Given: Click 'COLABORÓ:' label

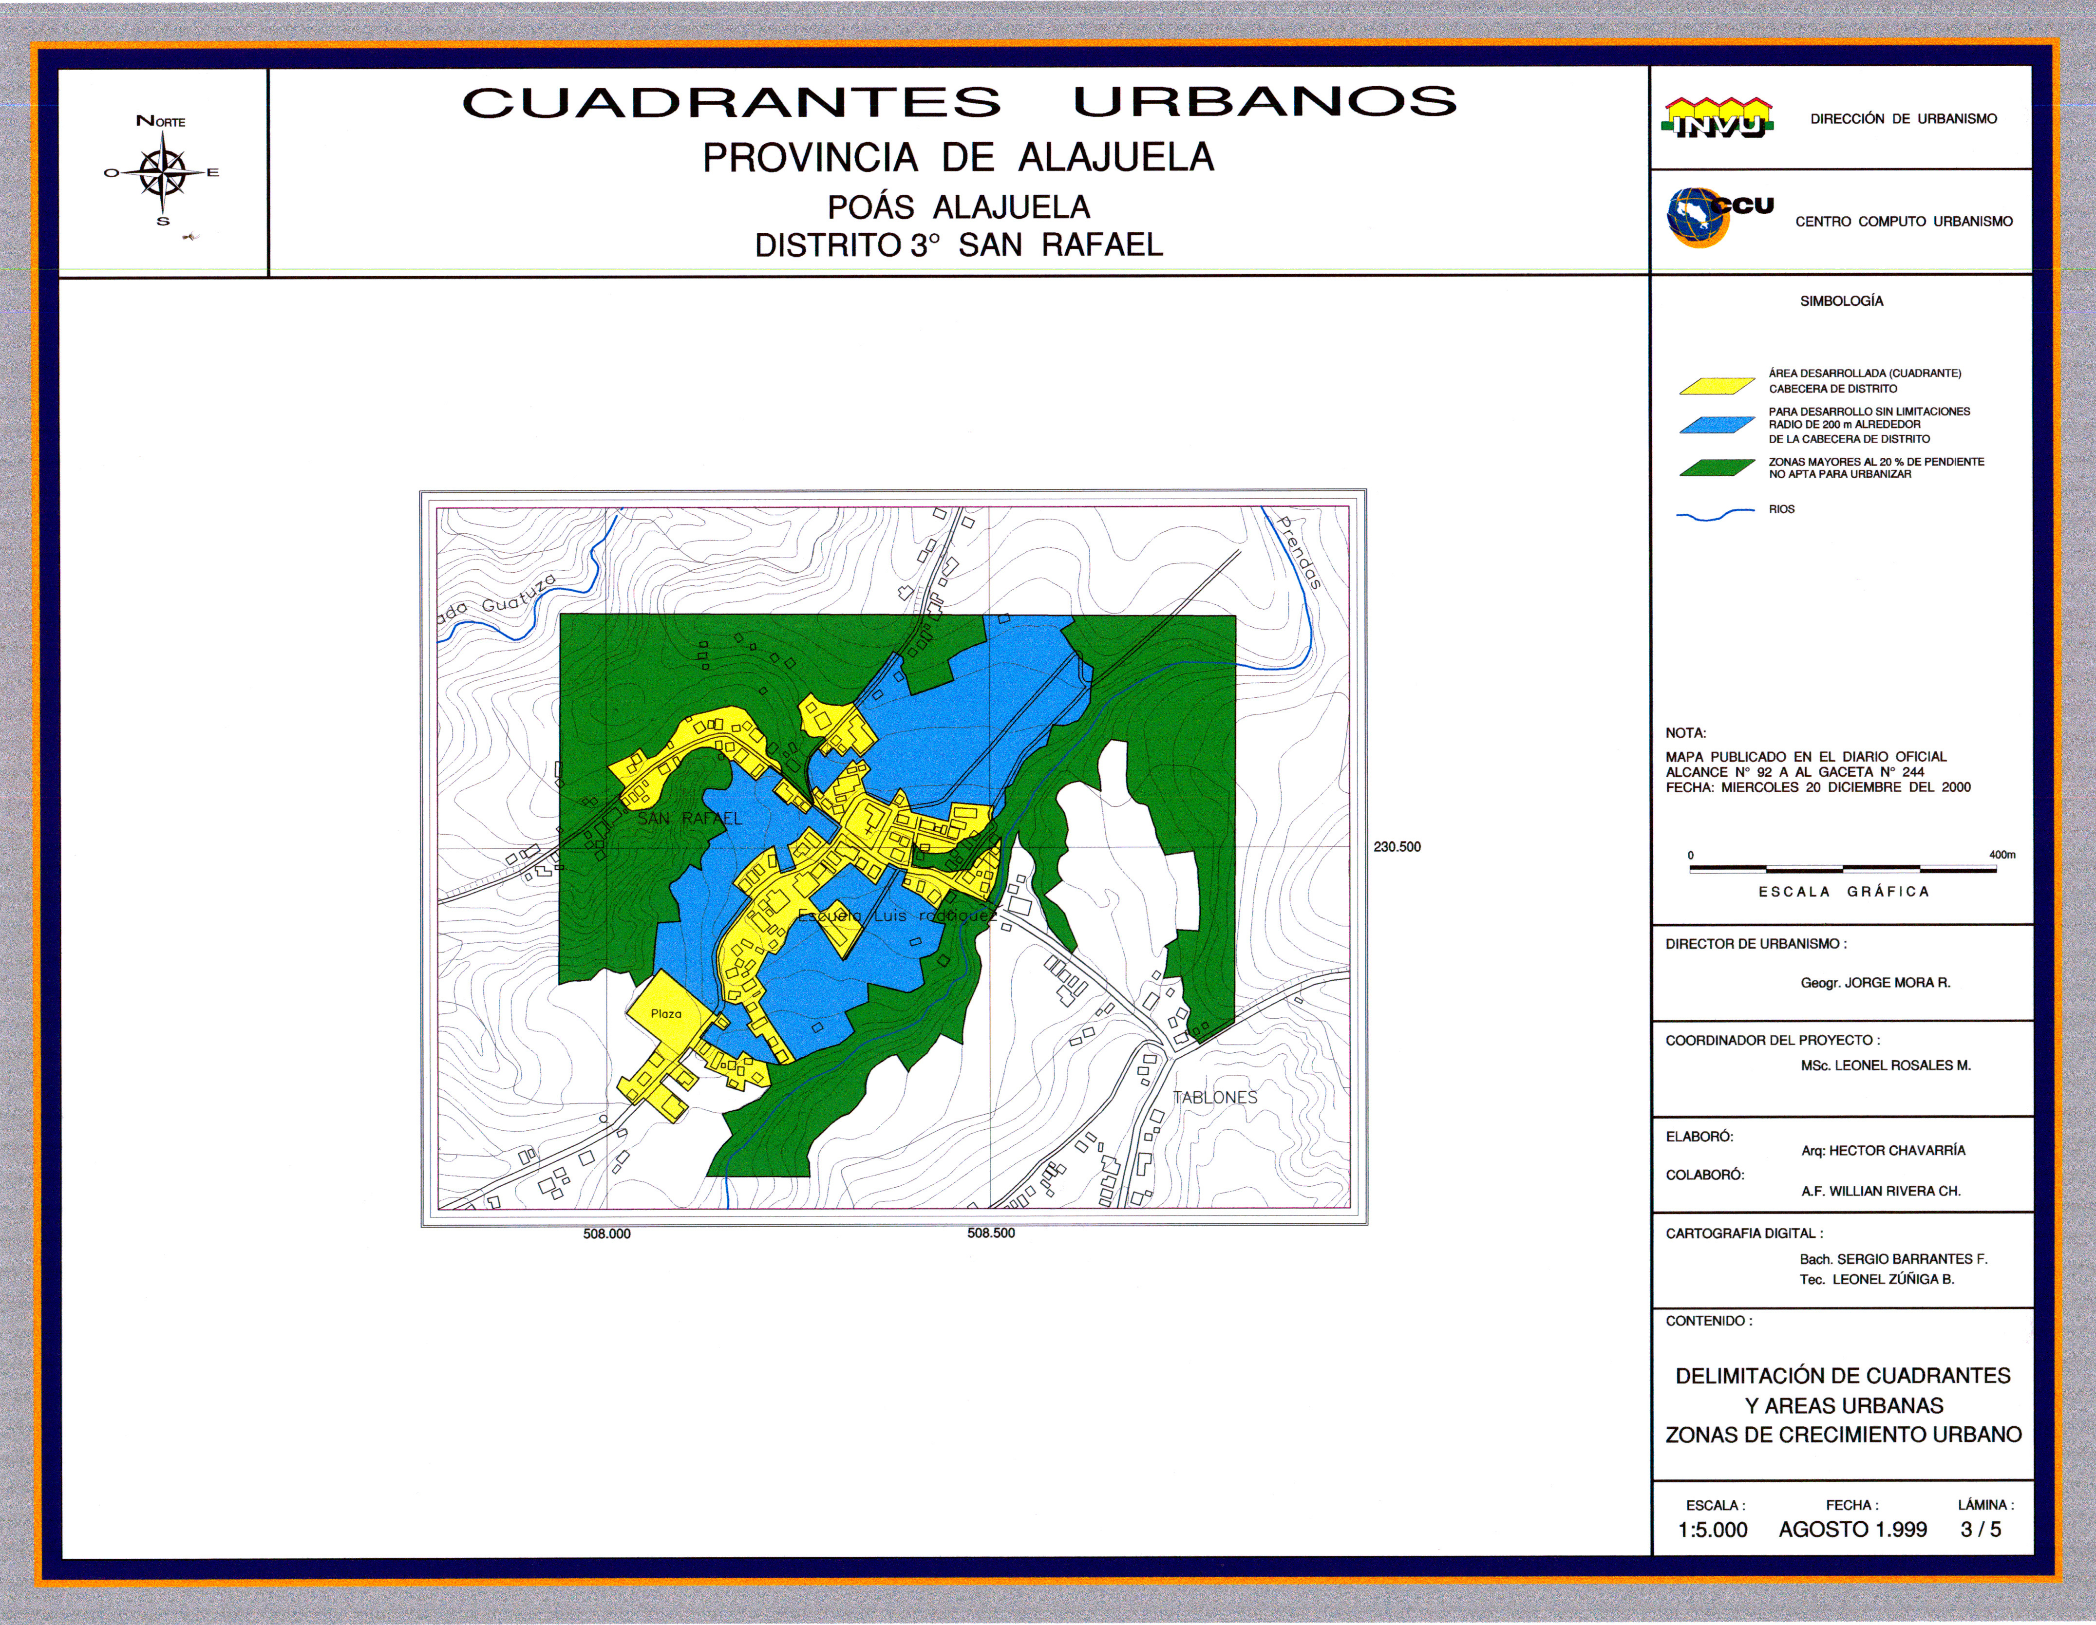Looking at the screenshot, I should [1705, 1175].
